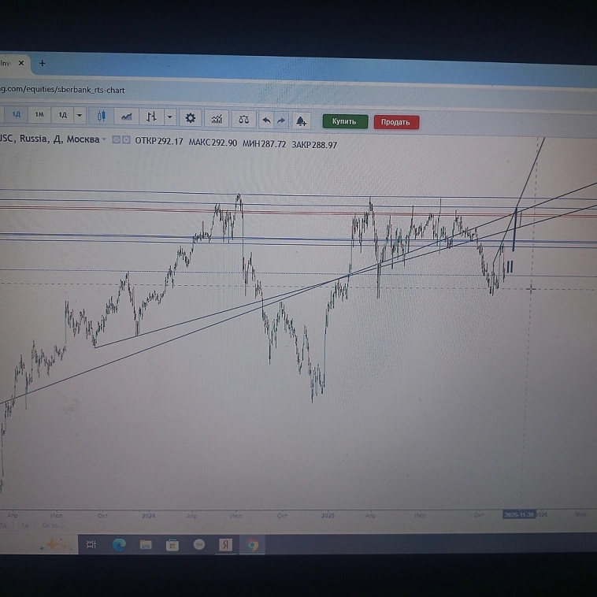597x597 pixels.
Task: Select the 1M interval button
Action: 39,115
